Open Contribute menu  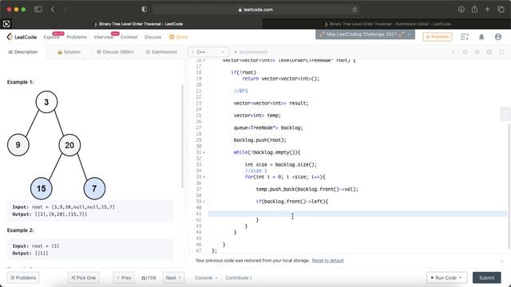click(239, 278)
